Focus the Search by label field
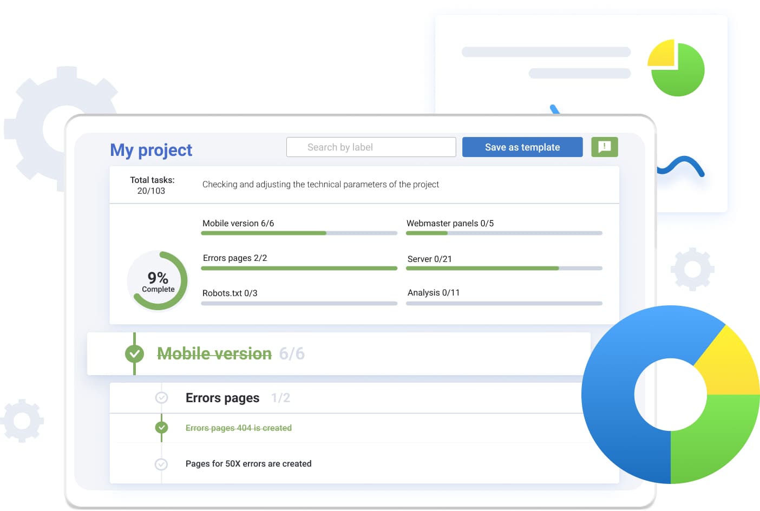 (371, 147)
